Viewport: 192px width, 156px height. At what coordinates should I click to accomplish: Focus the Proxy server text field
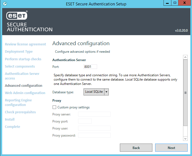click(x=94, y=114)
